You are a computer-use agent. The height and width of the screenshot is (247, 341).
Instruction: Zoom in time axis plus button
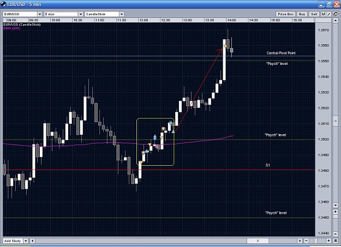[328, 240]
